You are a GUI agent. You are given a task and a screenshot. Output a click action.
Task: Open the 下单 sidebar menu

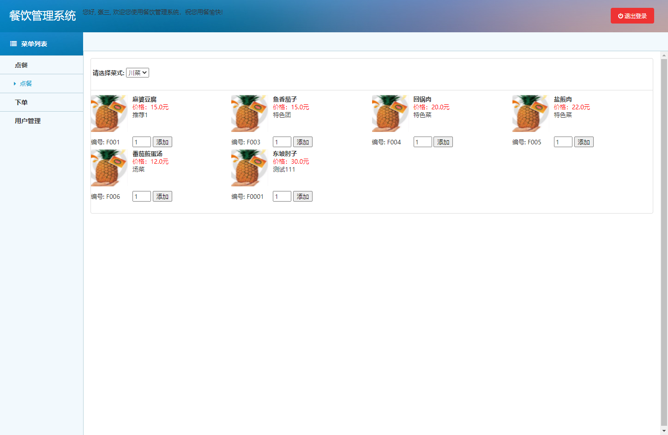click(x=42, y=102)
